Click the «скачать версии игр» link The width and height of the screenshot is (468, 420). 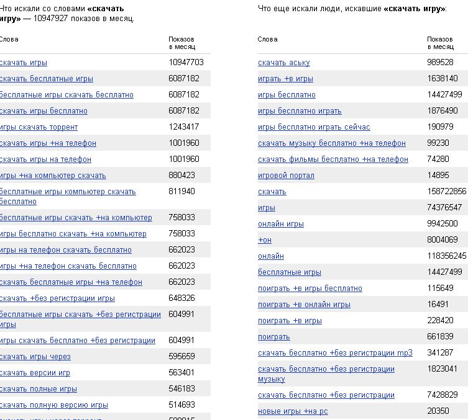[x=35, y=373]
